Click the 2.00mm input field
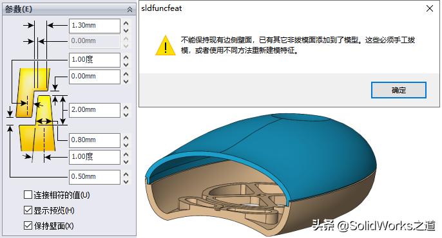 tap(95, 110)
